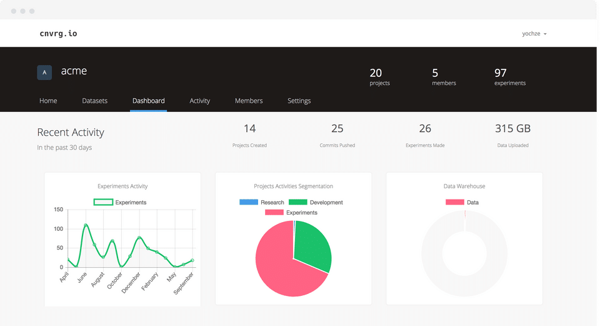This screenshot has height=326, width=600.
Task: Open the Members tab
Action: (x=249, y=101)
